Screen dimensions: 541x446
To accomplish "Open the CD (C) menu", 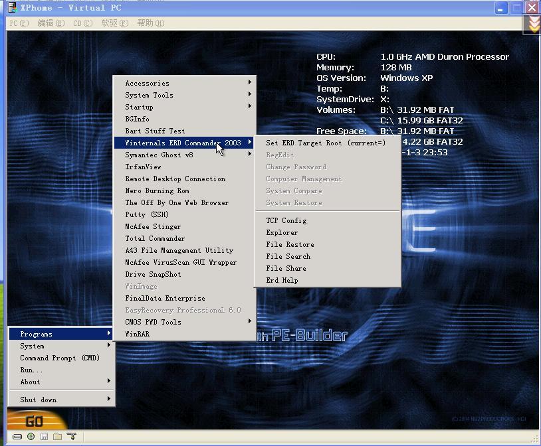I will coord(83,23).
